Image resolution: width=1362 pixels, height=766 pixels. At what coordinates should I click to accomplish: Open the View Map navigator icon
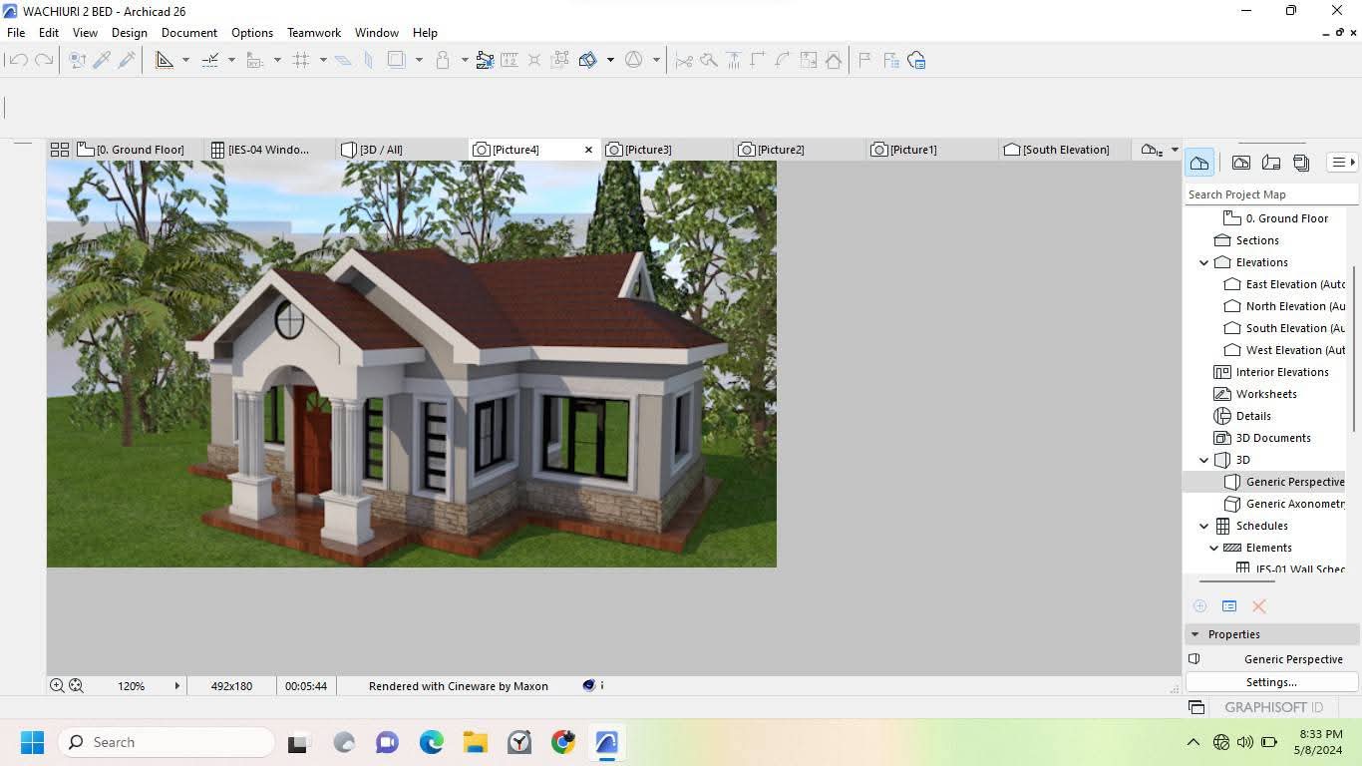click(x=1241, y=163)
